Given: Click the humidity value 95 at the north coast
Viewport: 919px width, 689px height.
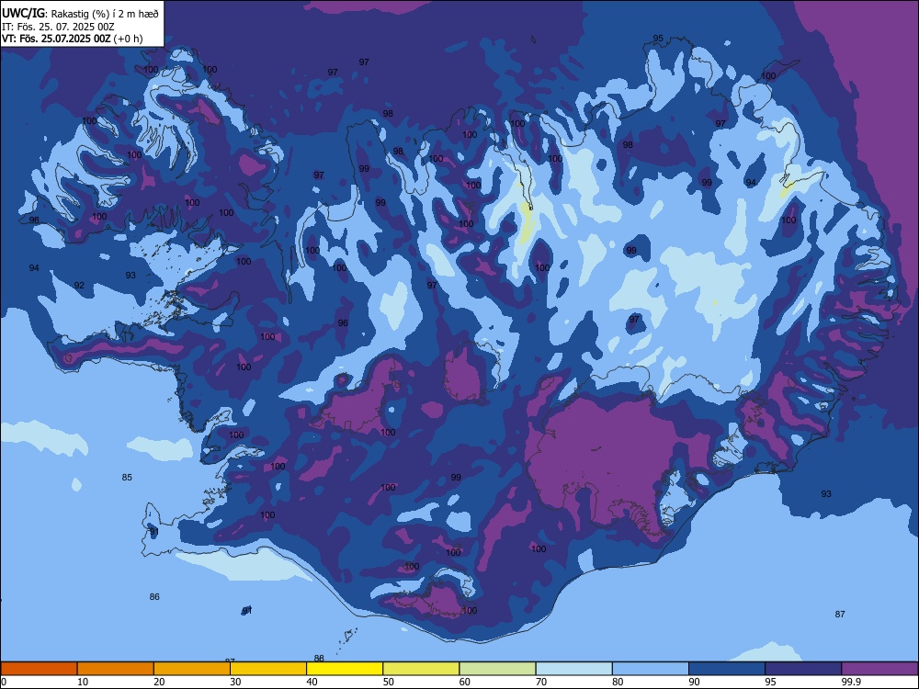Looking at the screenshot, I should pyautogui.click(x=658, y=39).
